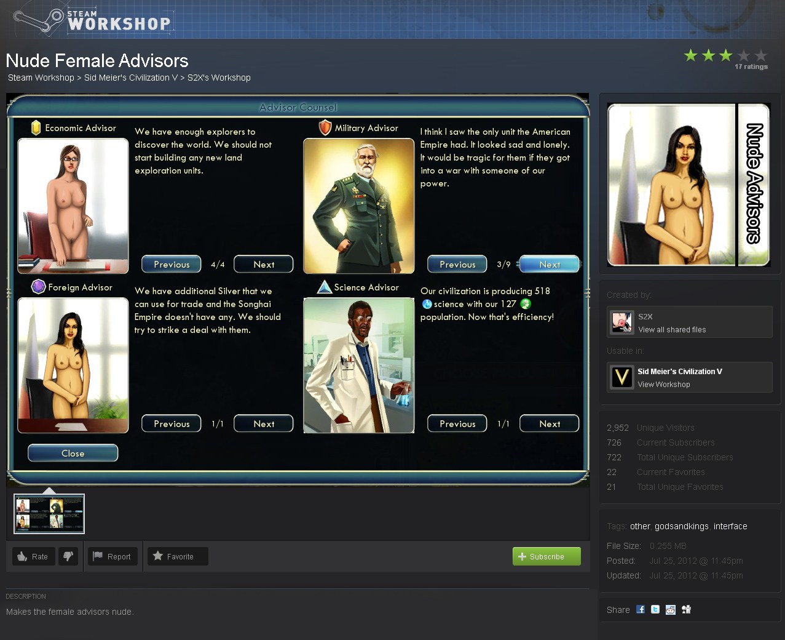The image size is (785, 640).
Task: Open Steam Workshop breadcrumb link
Action: point(41,78)
